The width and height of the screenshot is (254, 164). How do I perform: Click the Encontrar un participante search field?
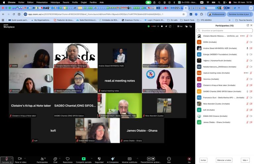pyautogui.click(x=225, y=30)
